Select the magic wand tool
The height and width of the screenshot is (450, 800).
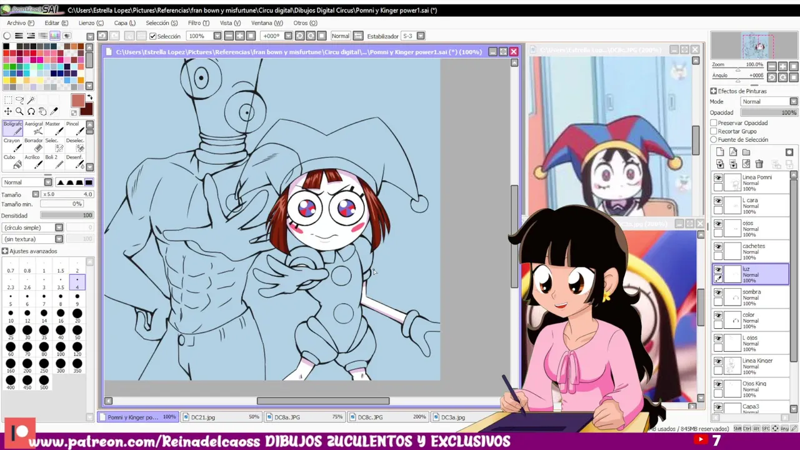point(31,100)
